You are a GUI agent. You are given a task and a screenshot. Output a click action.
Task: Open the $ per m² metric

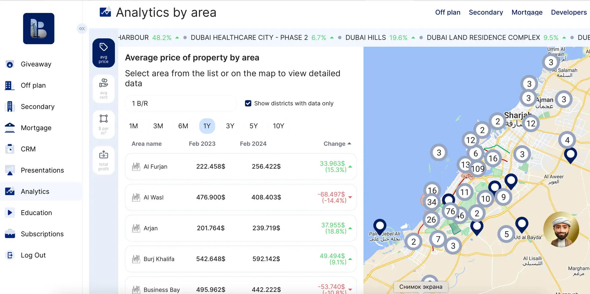coord(104,124)
